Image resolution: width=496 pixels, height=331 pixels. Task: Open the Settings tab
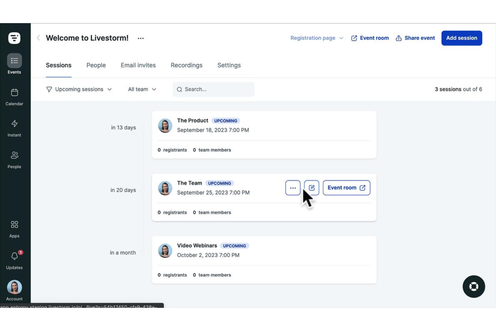[x=229, y=65]
